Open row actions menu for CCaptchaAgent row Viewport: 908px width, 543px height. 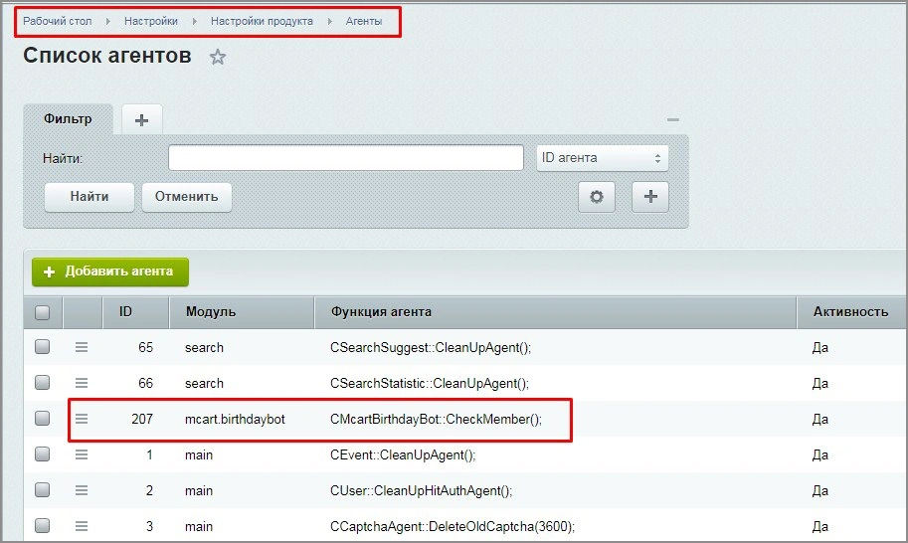(x=82, y=526)
